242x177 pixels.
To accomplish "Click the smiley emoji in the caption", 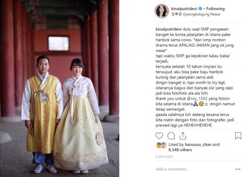I will click(201, 104).
